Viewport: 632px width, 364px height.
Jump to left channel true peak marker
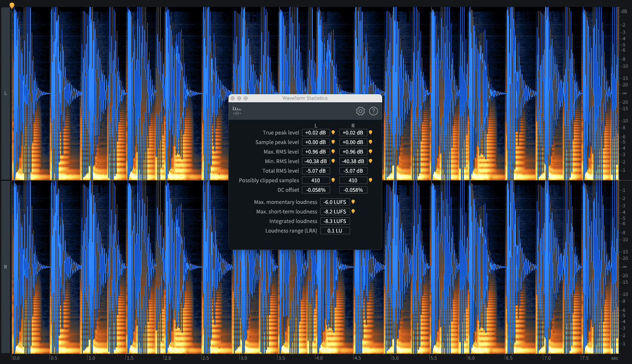click(x=334, y=133)
